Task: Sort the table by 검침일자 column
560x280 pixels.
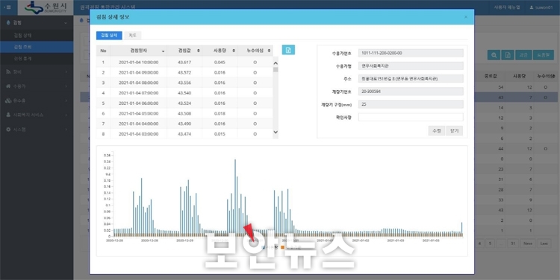Action: [x=139, y=51]
